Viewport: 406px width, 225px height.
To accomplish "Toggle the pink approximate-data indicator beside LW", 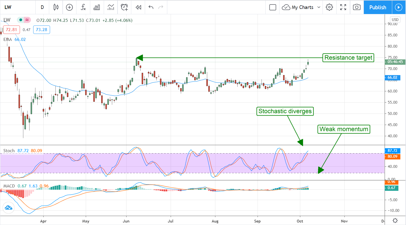I will click(27, 20).
